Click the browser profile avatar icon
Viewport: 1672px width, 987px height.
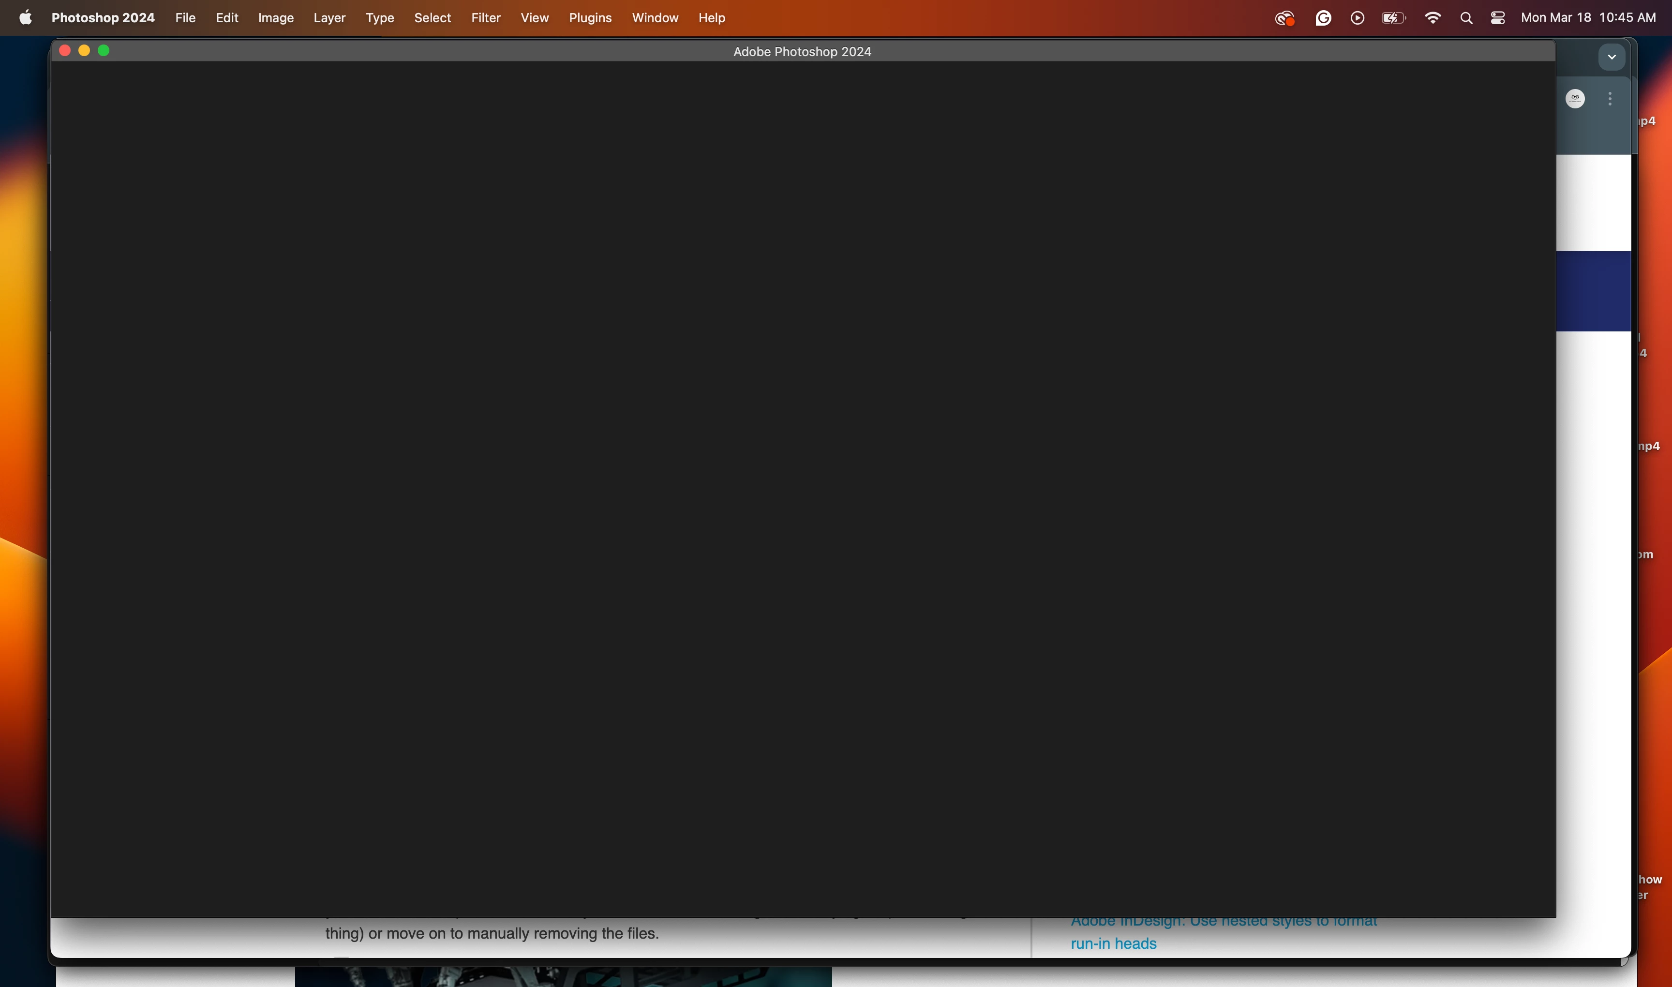[1575, 98]
